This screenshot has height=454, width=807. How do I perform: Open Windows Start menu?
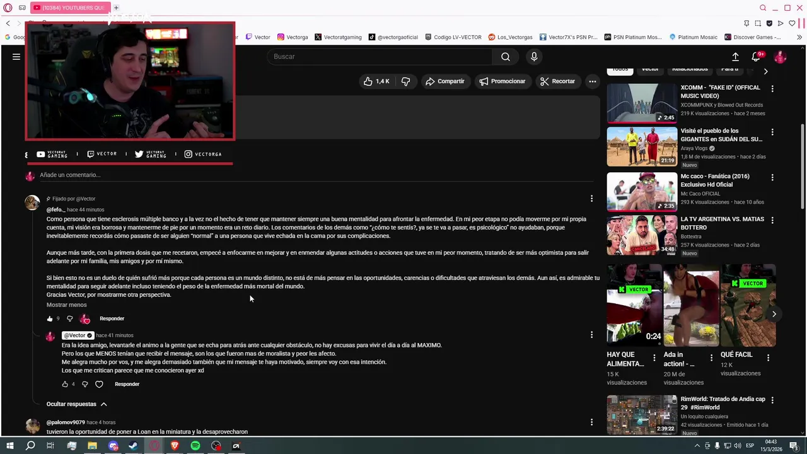9,446
